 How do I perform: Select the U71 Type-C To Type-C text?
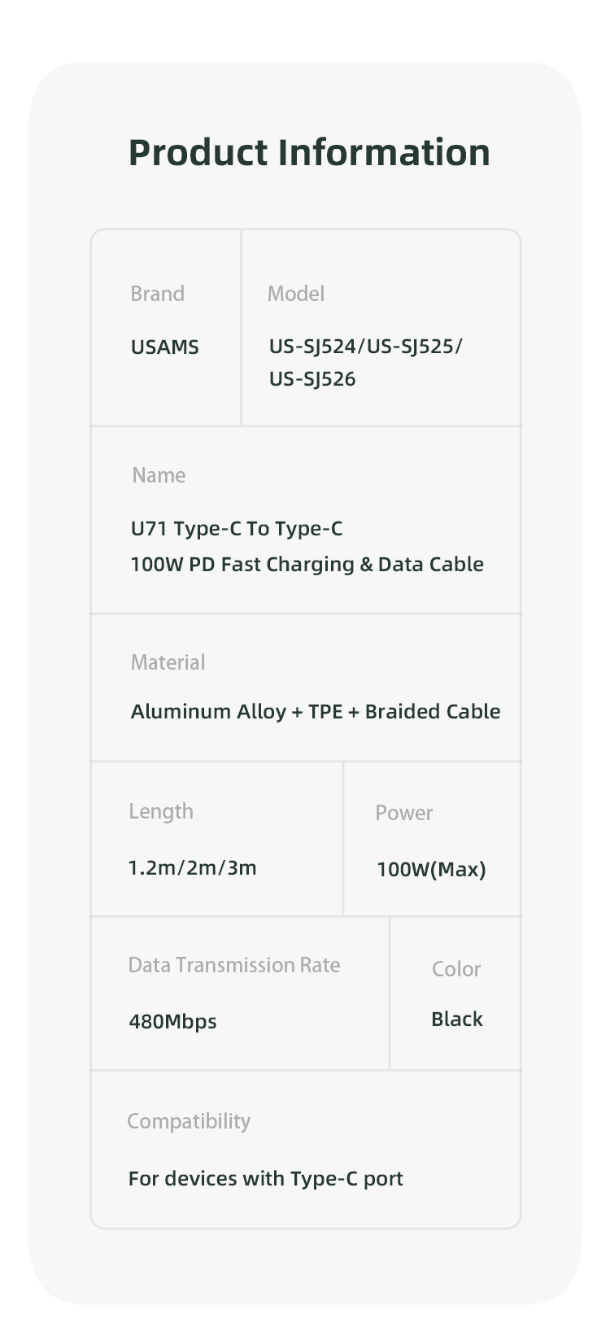coord(237,529)
